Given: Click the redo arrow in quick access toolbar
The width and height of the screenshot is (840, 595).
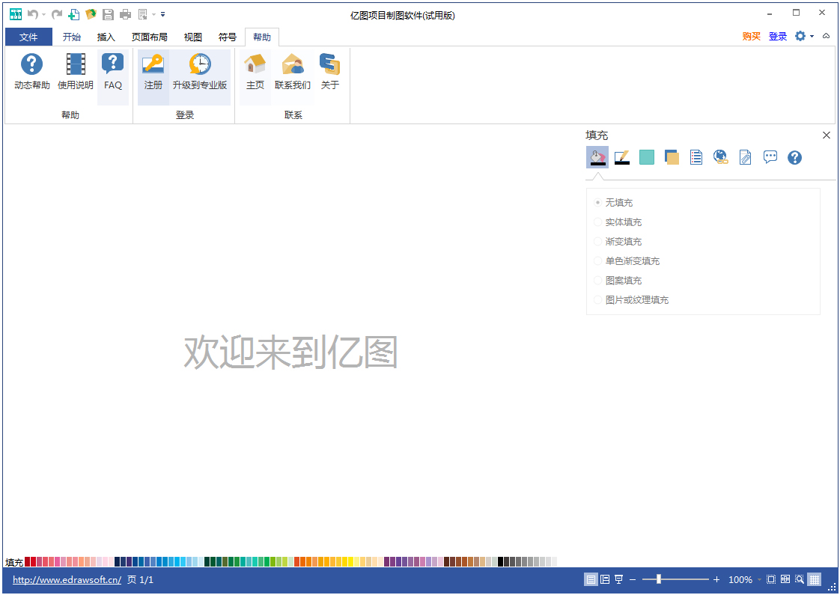Looking at the screenshot, I should tap(57, 14).
